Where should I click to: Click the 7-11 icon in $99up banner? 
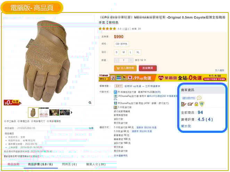(x=113, y=78)
